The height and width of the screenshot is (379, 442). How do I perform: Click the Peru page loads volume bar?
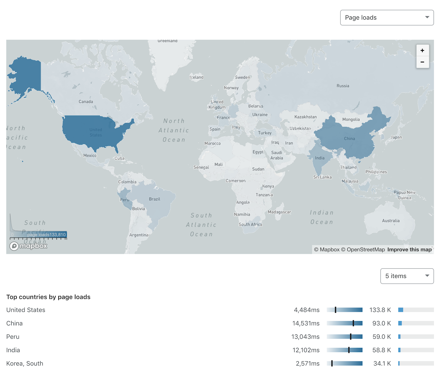[416, 337]
